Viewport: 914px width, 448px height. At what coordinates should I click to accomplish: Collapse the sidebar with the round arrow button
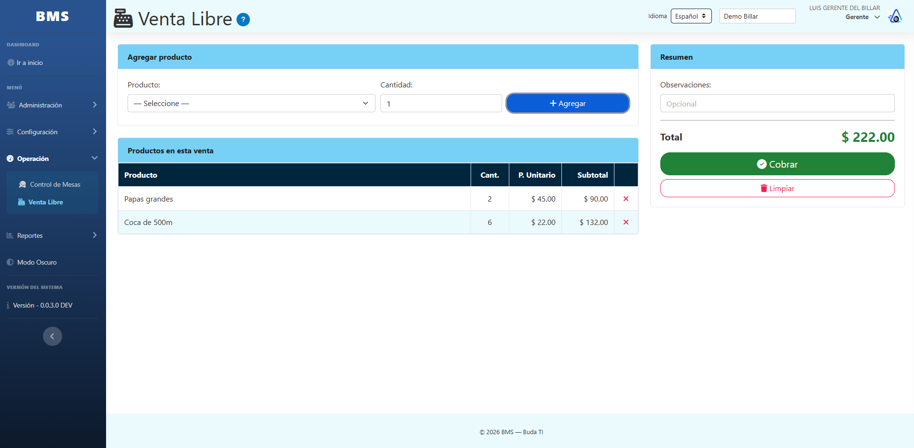53,336
